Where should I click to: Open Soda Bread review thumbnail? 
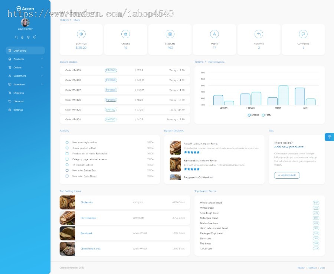click(175, 148)
